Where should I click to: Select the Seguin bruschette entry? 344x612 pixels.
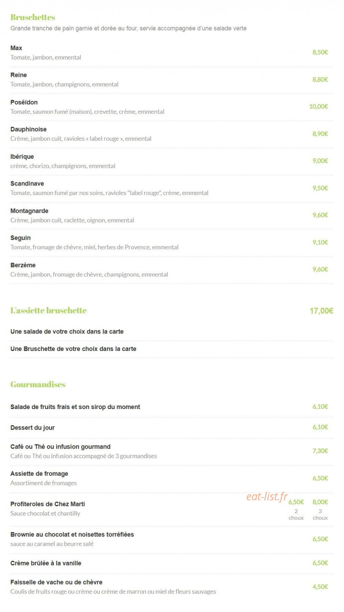pyautogui.click(x=21, y=238)
